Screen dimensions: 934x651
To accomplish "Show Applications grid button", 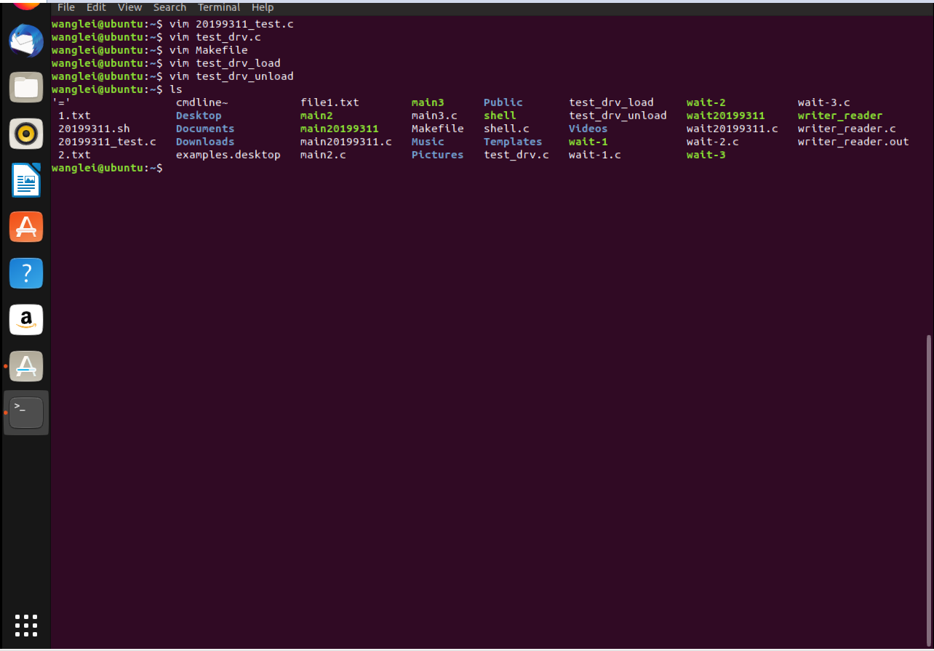I will click(x=26, y=625).
